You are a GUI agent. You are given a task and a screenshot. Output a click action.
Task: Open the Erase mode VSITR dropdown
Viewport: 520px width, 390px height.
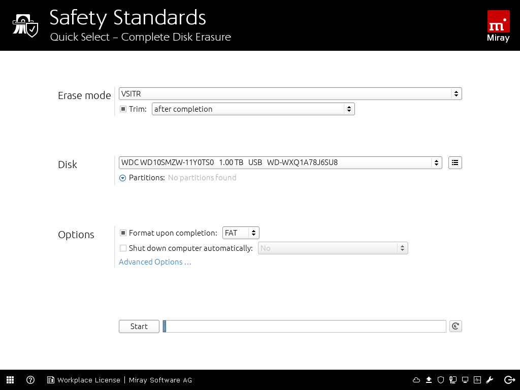click(290, 94)
